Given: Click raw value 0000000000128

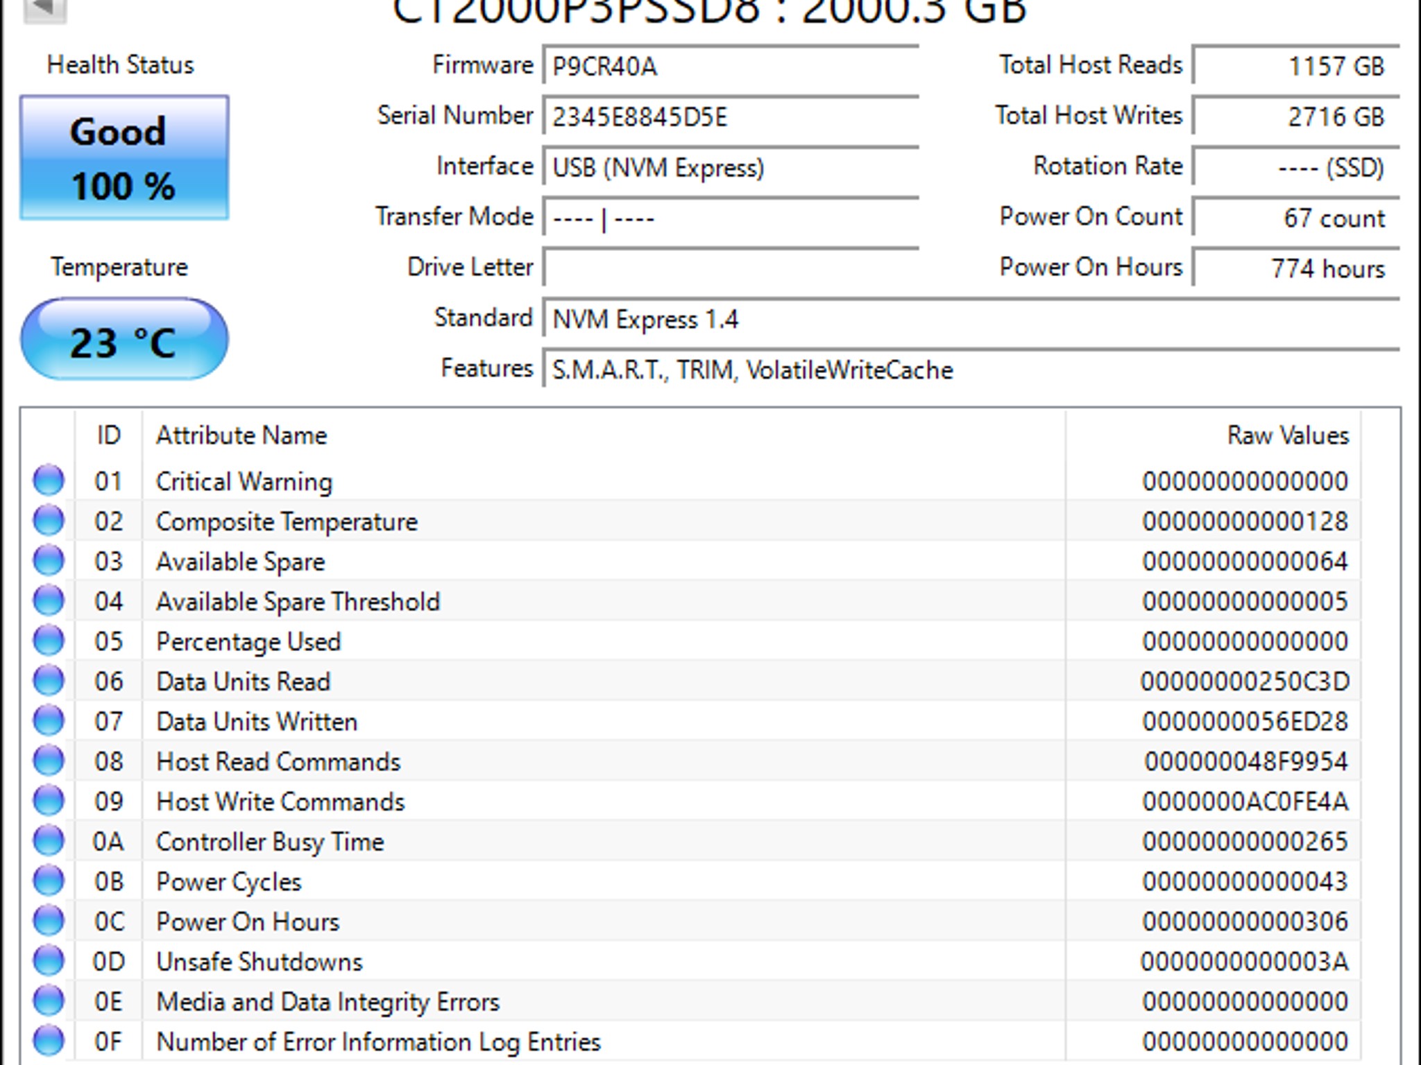Looking at the screenshot, I should [x=1245, y=521].
